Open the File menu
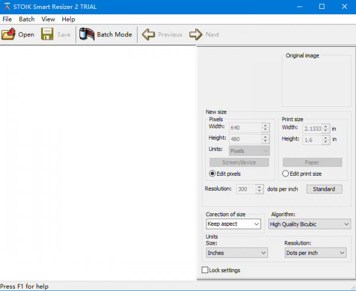 [x=7, y=19]
